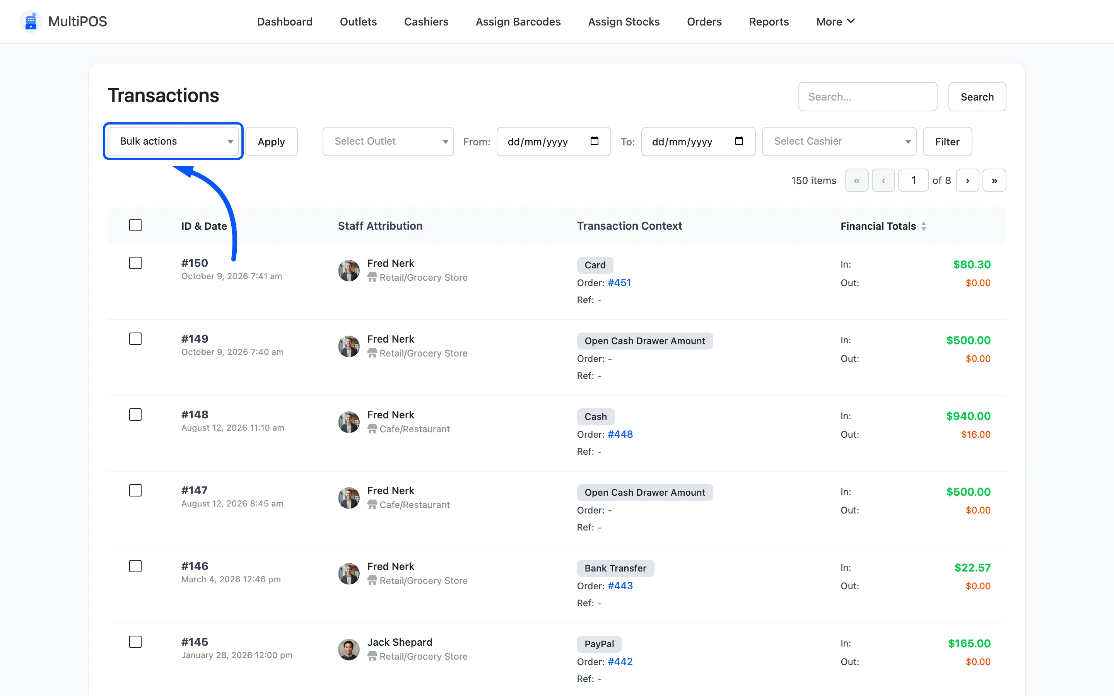1114x696 pixels.
Task: Go to the Outlets nav item
Action: pos(358,22)
